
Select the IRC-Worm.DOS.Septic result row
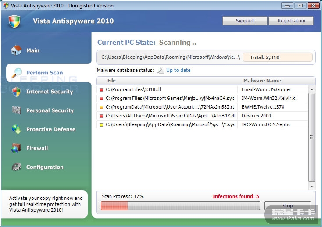[x=202, y=124]
